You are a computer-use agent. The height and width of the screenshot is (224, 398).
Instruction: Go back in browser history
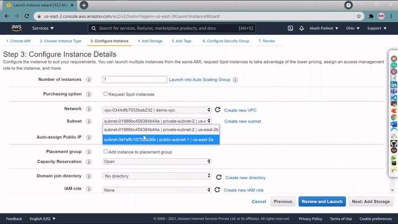7,16
